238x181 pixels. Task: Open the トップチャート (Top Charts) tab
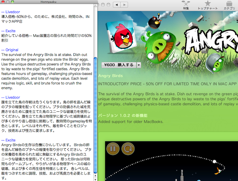coord(207,6)
